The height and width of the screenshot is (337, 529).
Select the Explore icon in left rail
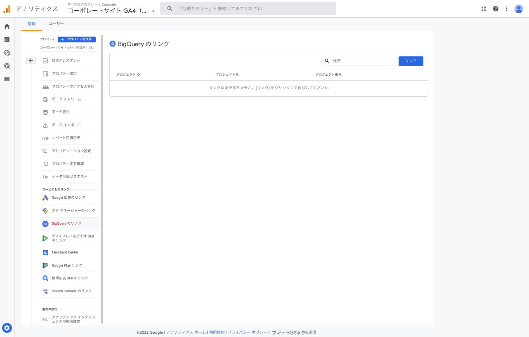click(x=7, y=53)
